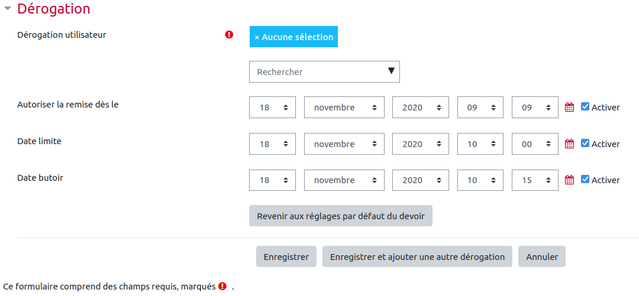Open calendar picker for Date butoir
Screen dimensions: 639x296
[569, 180]
